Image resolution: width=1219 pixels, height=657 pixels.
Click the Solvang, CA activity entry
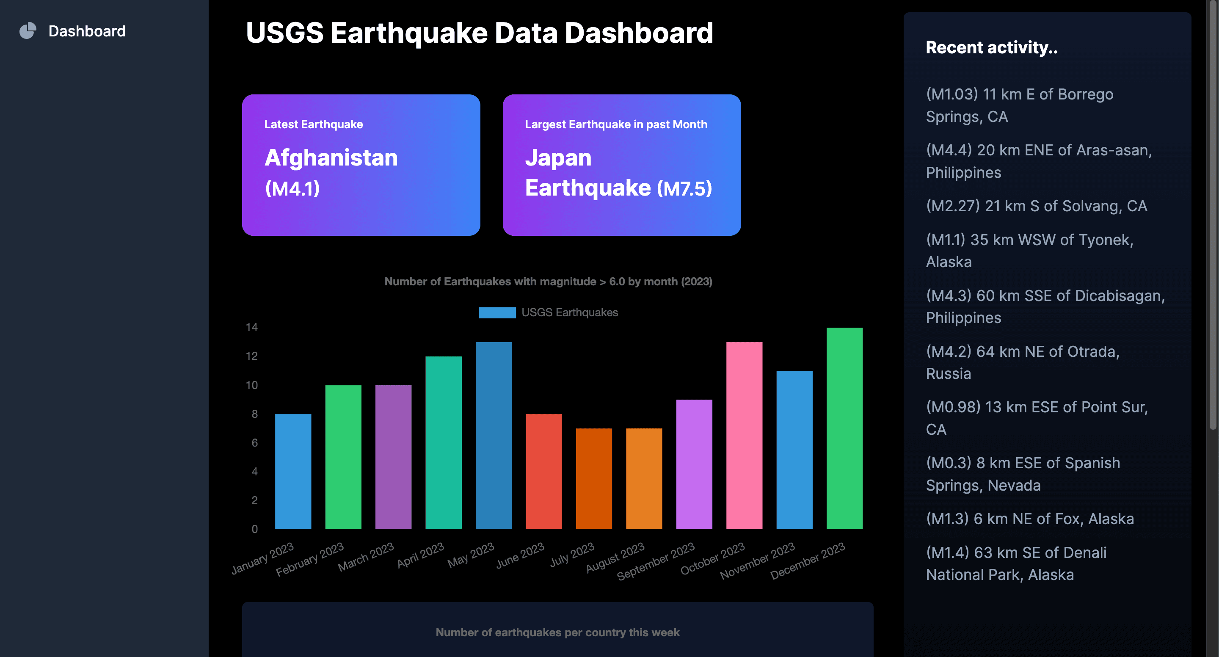tap(1036, 206)
